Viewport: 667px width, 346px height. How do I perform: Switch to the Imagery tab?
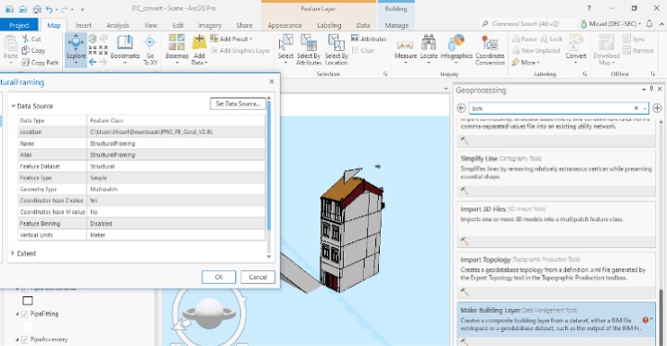point(209,25)
